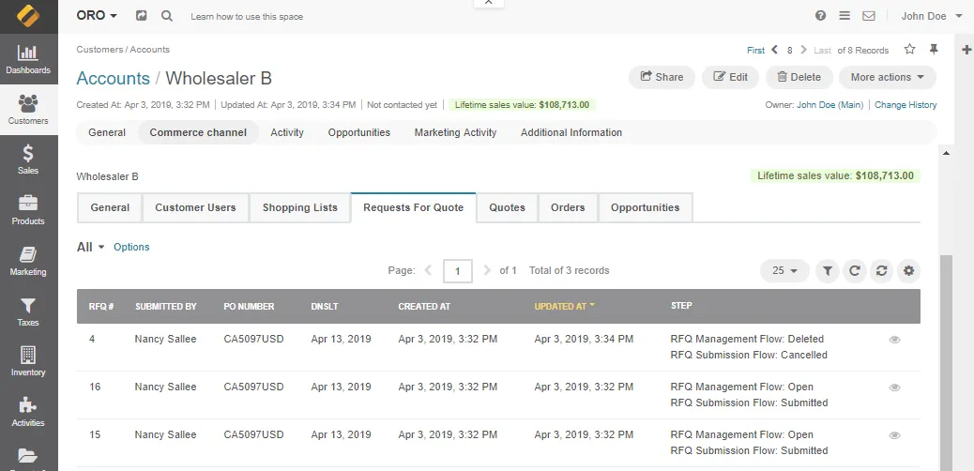Open grid settings gear icon
Image resolution: width=974 pixels, height=471 pixels.
(x=908, y=271)
